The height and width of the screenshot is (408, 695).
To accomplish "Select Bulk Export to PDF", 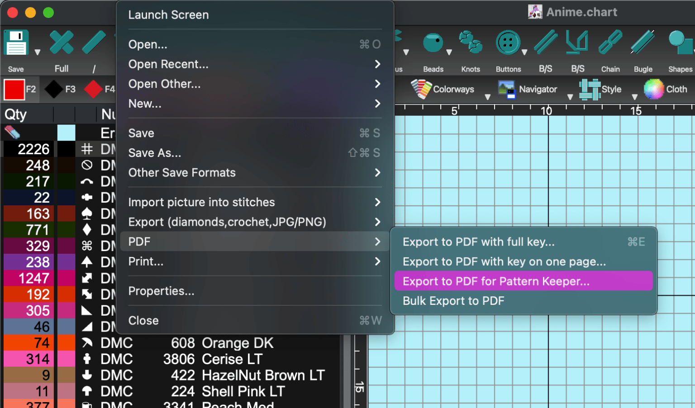I will point(453,300).
